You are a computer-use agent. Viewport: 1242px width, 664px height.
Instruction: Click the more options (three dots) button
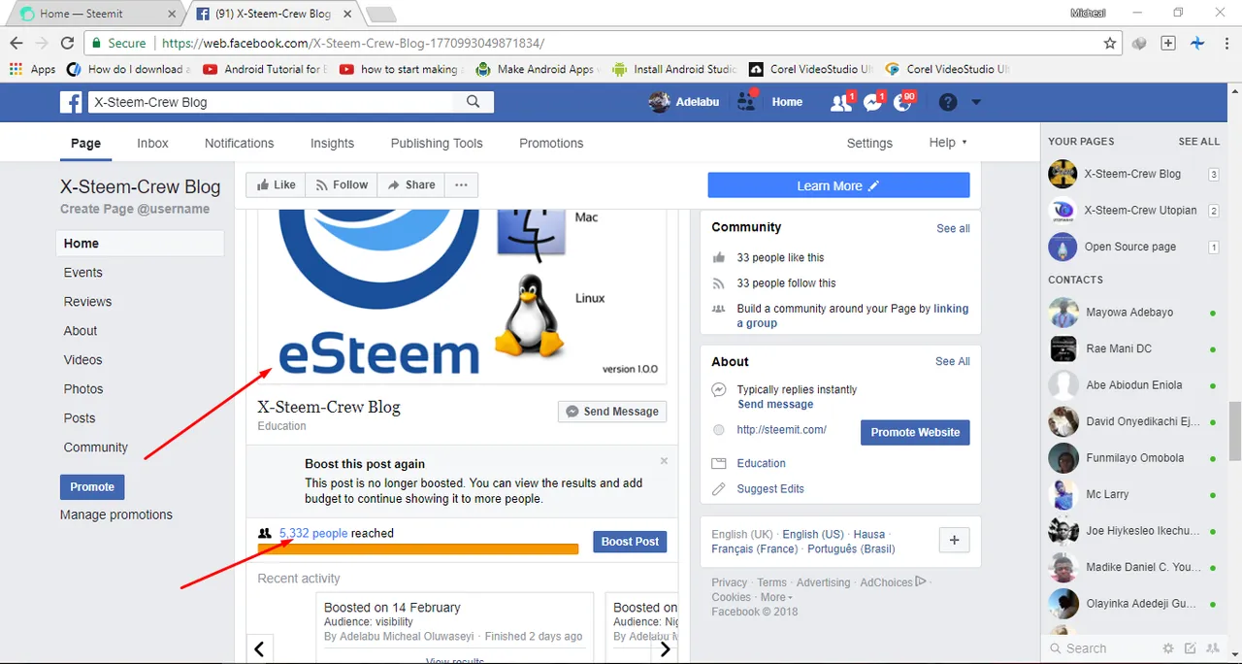click(x=461, y=184)
